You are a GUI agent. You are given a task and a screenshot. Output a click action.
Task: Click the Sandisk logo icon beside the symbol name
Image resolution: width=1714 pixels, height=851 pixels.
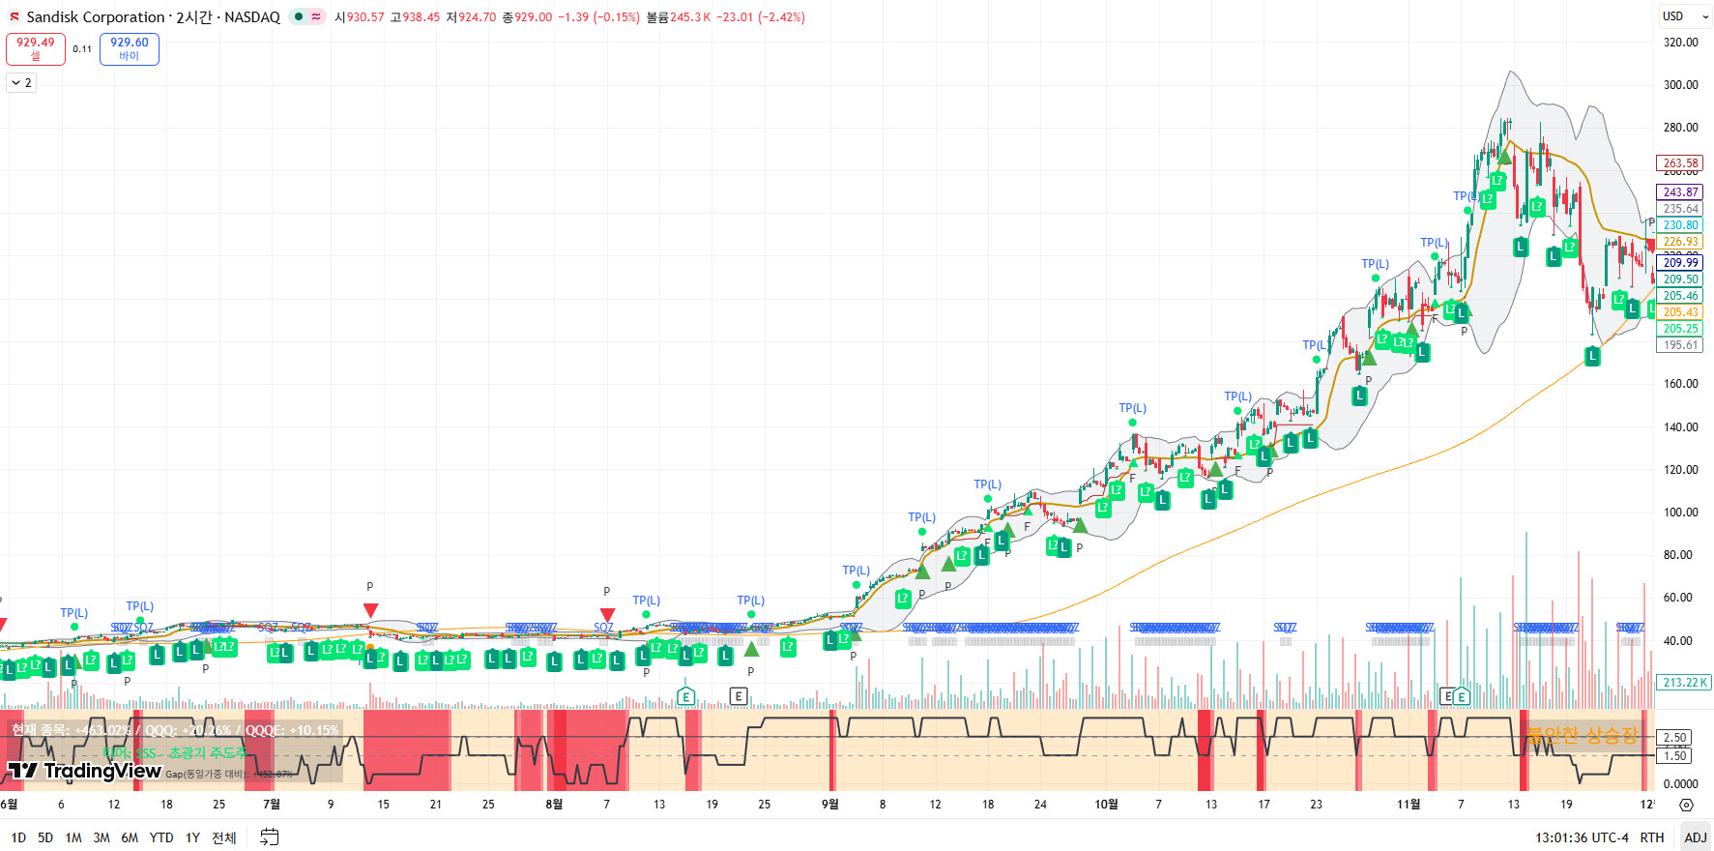pos(15,17)
